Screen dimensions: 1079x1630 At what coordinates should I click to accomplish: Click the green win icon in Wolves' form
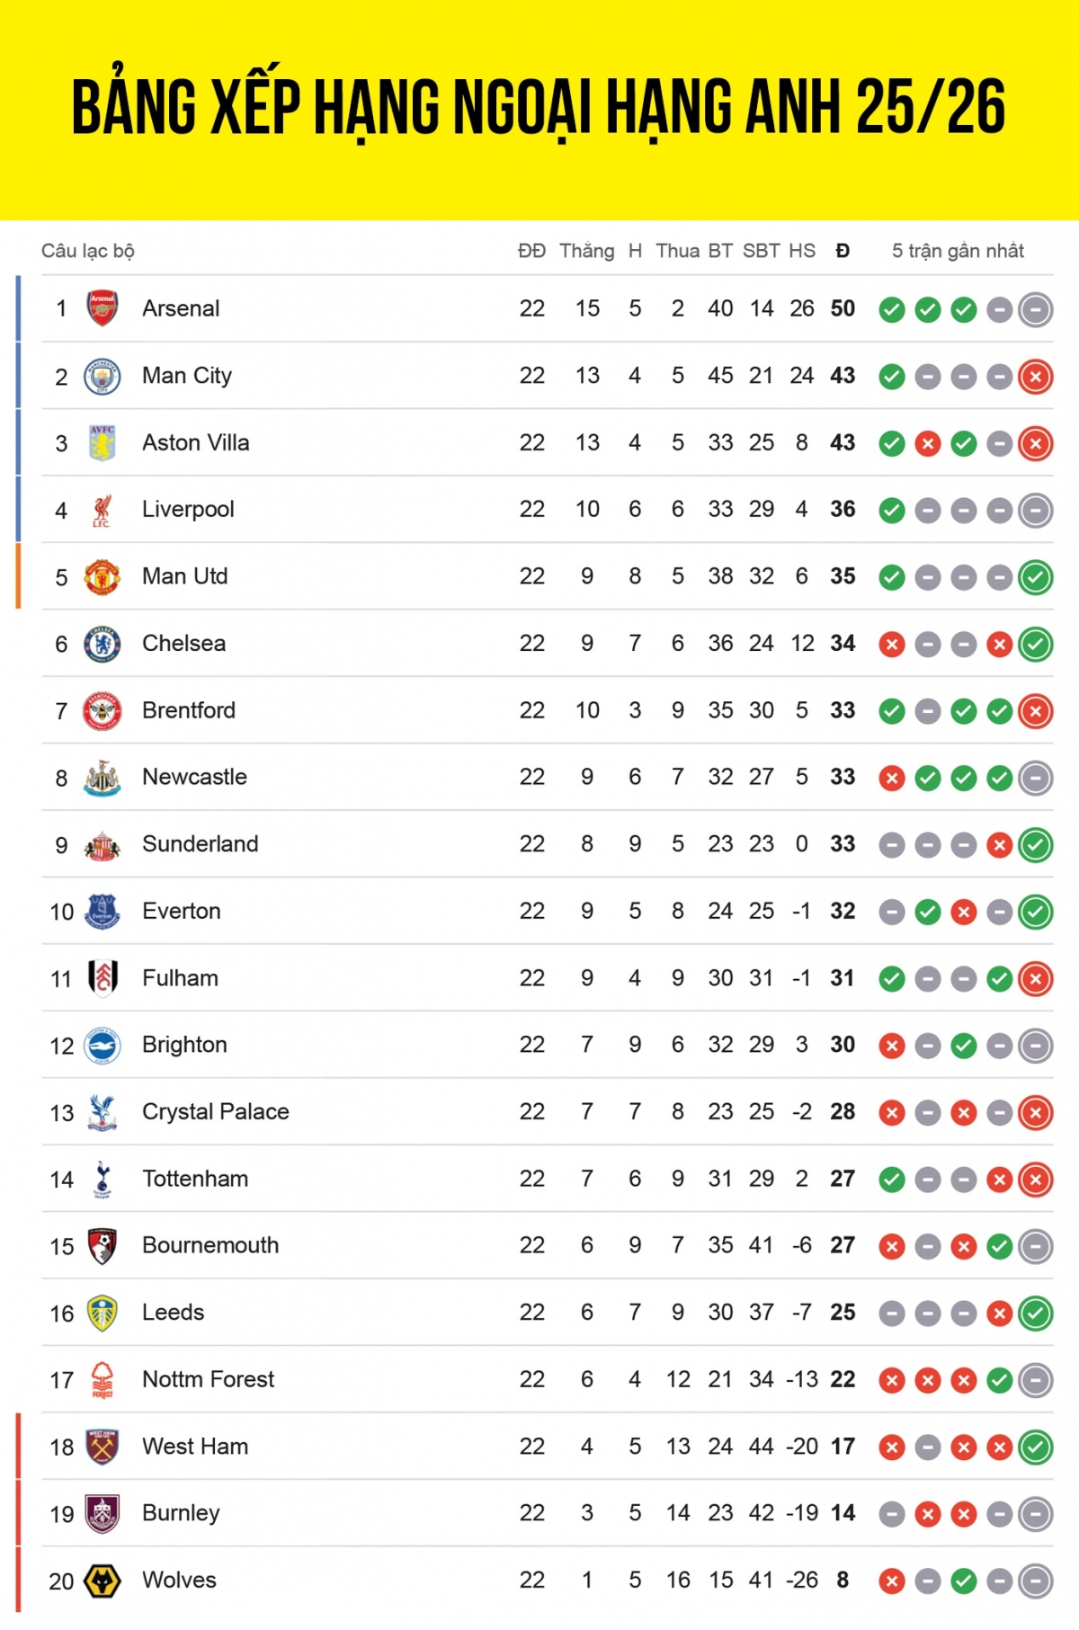point(963,1581)
